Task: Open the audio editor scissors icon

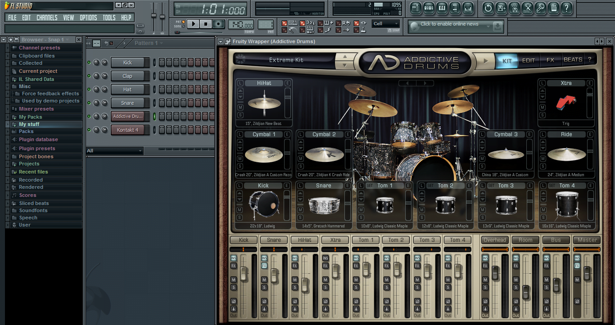Action: click(528, 8)
